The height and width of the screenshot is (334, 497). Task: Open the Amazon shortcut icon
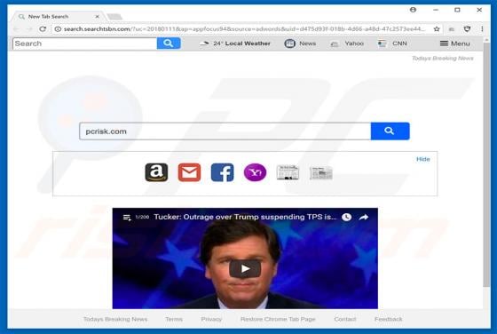tap(156, 172)
